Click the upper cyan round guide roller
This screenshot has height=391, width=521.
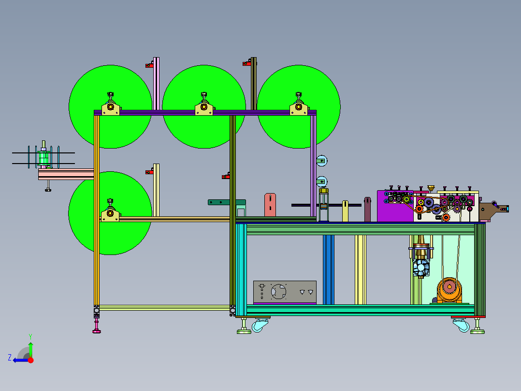(x=322, y=161)
